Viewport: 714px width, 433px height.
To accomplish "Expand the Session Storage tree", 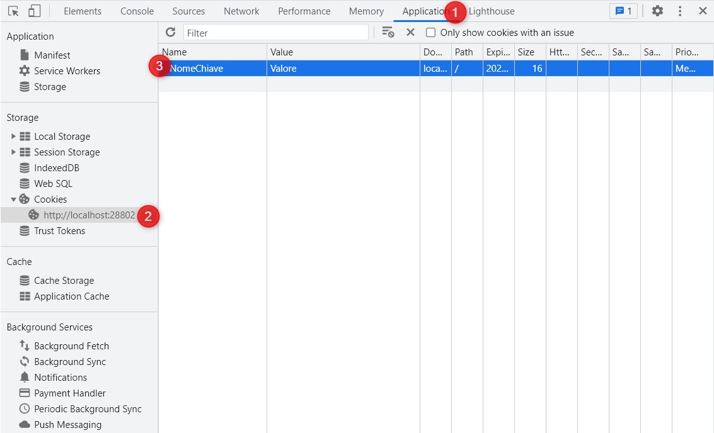I will tap(14, 152).
